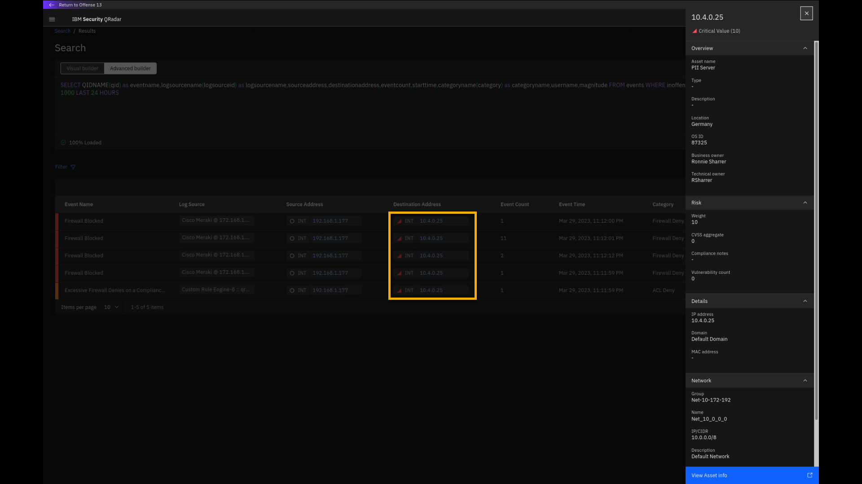Click the 100% Loaded checkmark icon
Viewport: 862px width, 484px height.
point(63,143)
